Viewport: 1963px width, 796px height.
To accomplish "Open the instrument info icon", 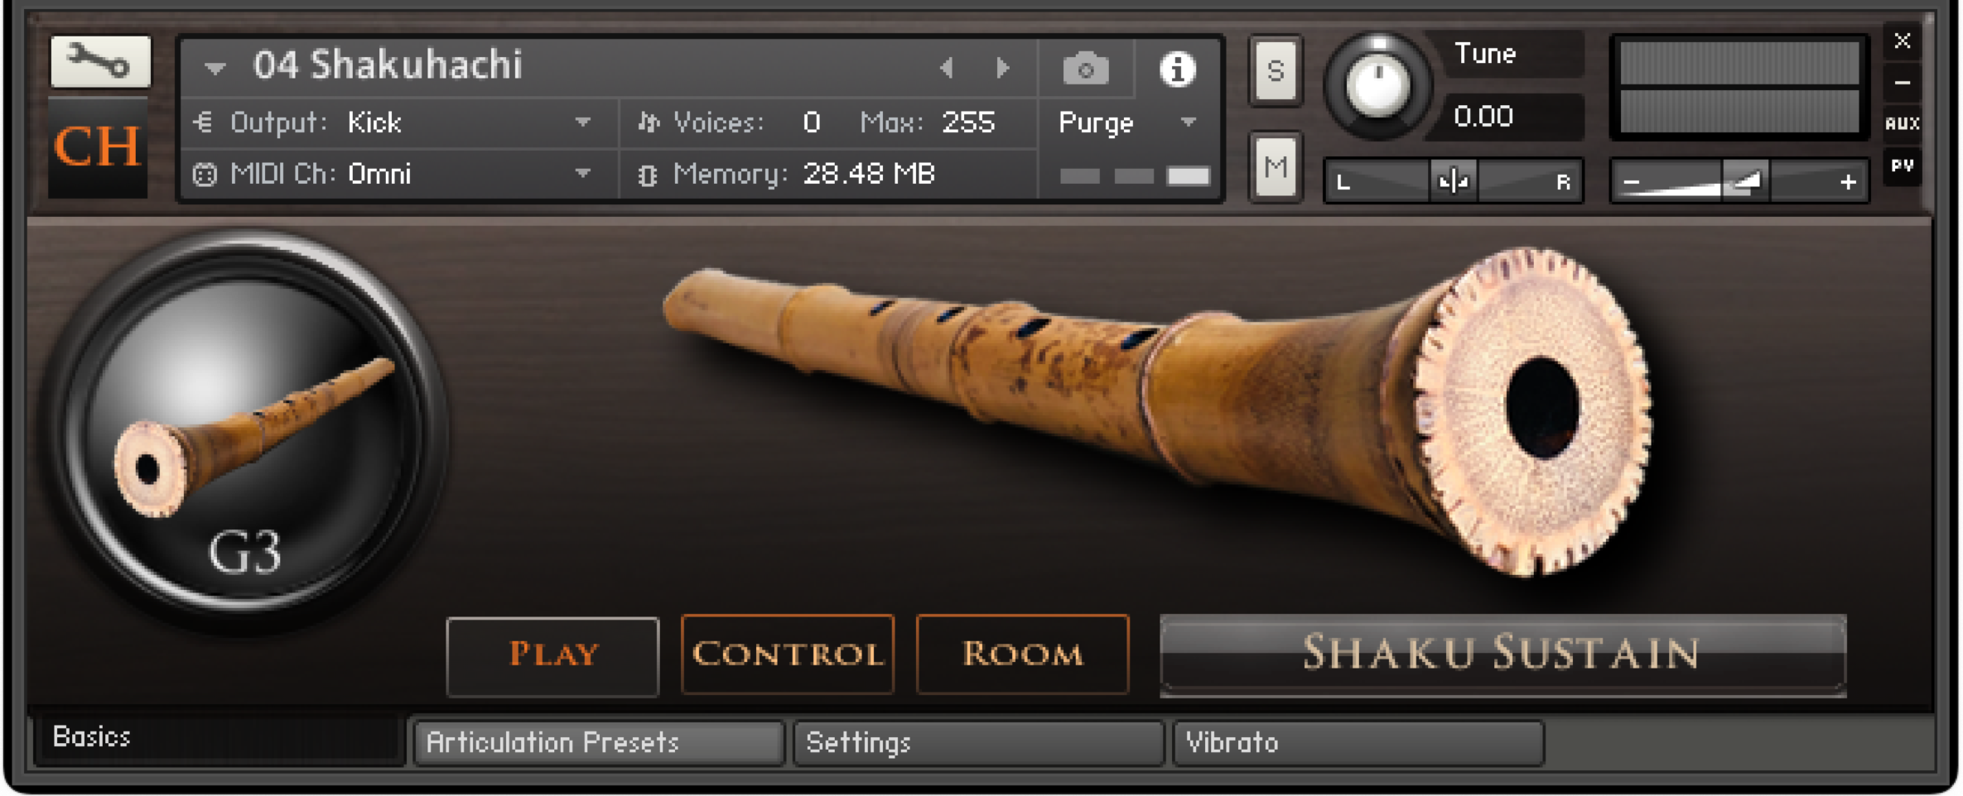I will pos(1177,69).
